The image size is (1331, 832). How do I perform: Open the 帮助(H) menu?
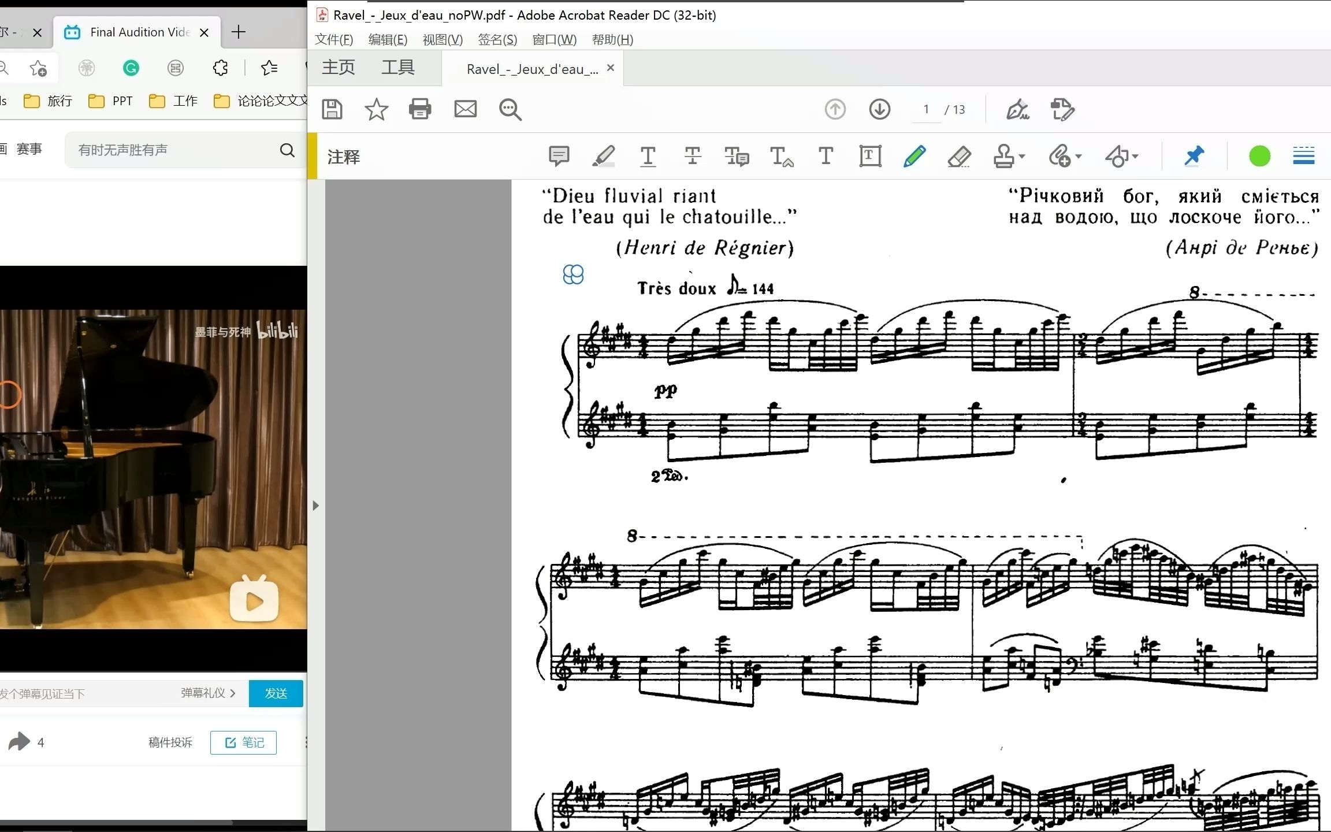coord(612,40)
